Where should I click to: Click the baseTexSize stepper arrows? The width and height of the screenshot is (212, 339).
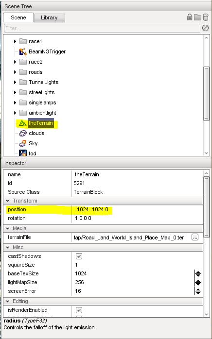(x=198, y=274)
